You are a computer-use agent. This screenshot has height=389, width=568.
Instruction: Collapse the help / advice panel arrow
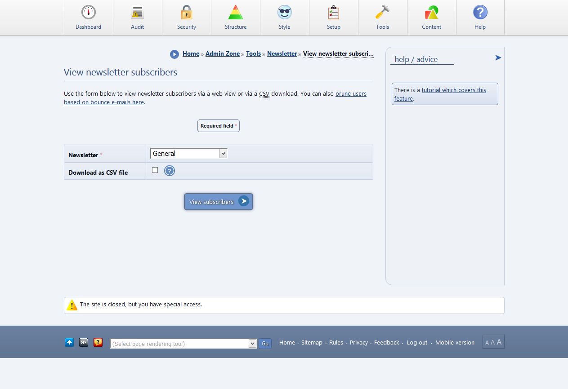pyautogui.click(x=498, y=57)
